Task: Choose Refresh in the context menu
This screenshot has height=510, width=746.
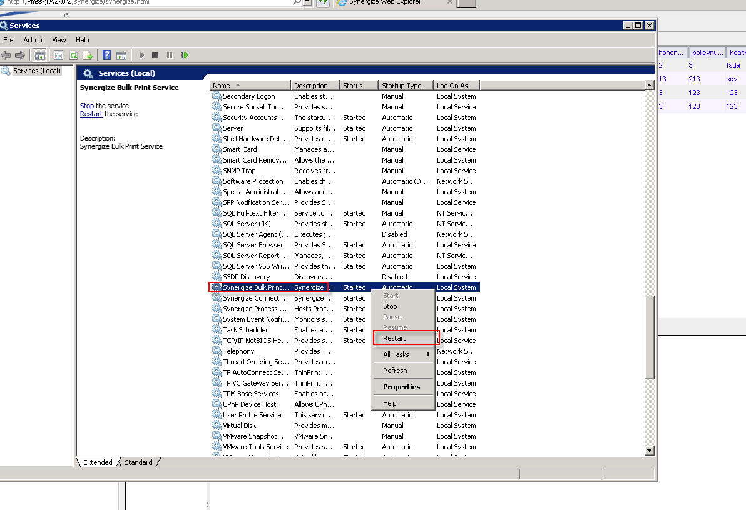Action: 403,370
